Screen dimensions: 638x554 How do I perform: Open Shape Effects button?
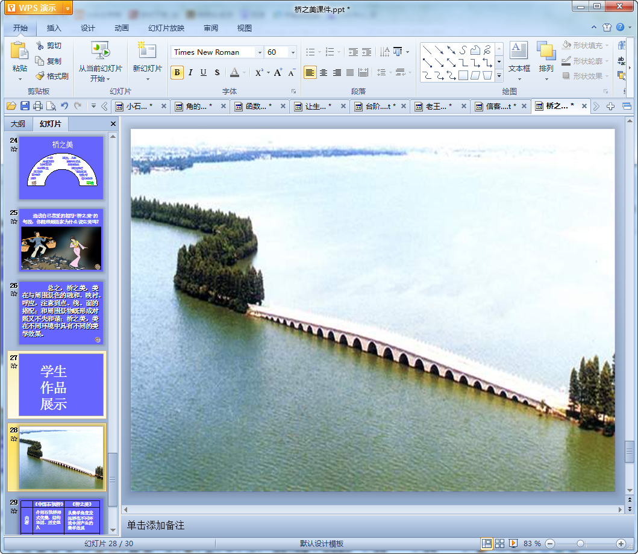(585, 76)
